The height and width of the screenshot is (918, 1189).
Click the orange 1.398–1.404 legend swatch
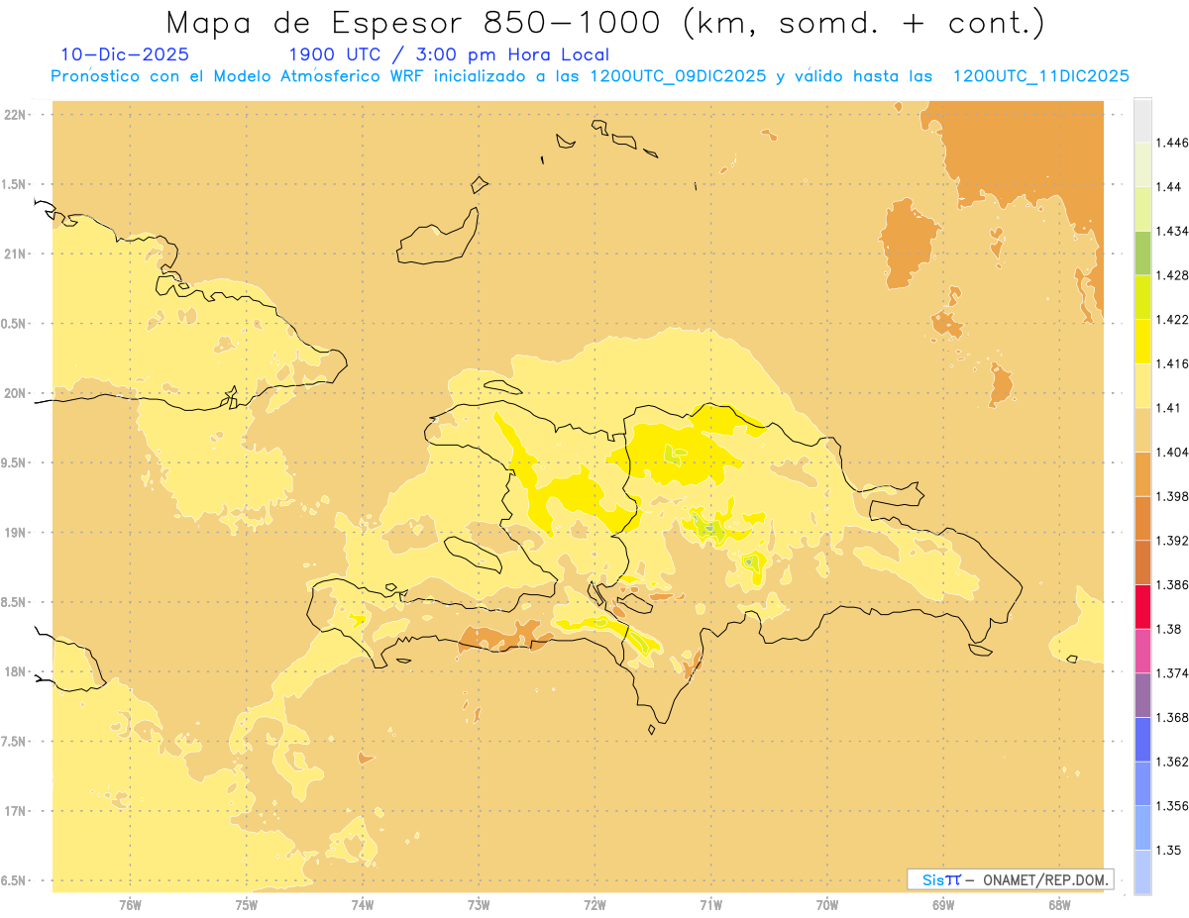pos(1142,473)
